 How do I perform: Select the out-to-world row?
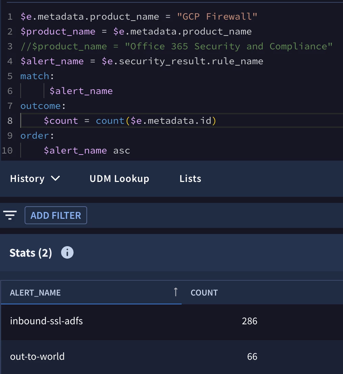point(171,357)
